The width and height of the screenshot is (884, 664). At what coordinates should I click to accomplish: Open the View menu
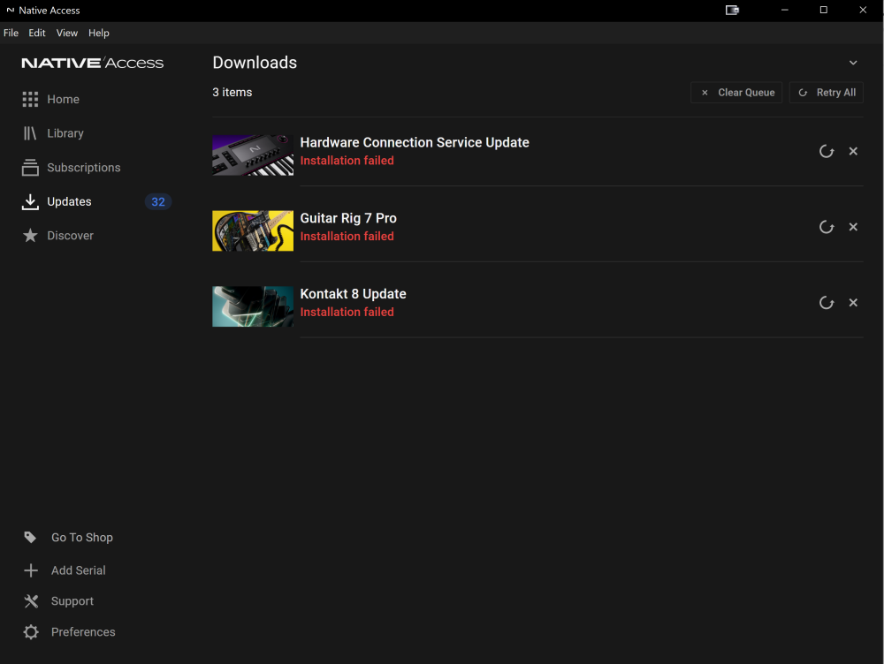(x=66, y=33)
